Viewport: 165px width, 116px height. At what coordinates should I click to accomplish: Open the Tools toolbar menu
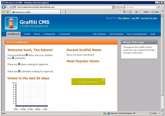156,12
